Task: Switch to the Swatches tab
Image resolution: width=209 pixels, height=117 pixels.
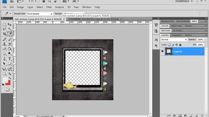Action: [x=176, y=26]
